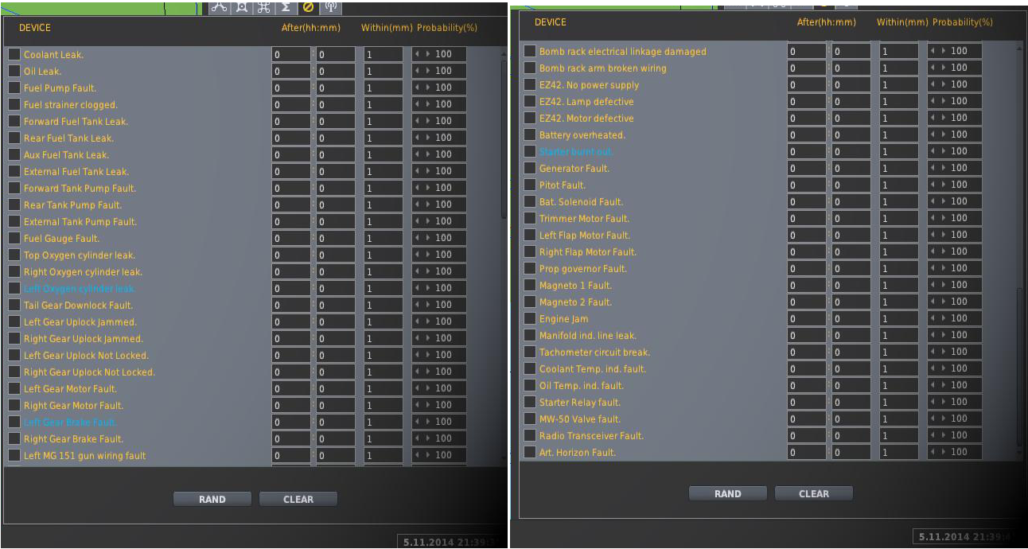
Task: Focus the Within field for EZ42. Lamp defective
Action: coord(899,101)
